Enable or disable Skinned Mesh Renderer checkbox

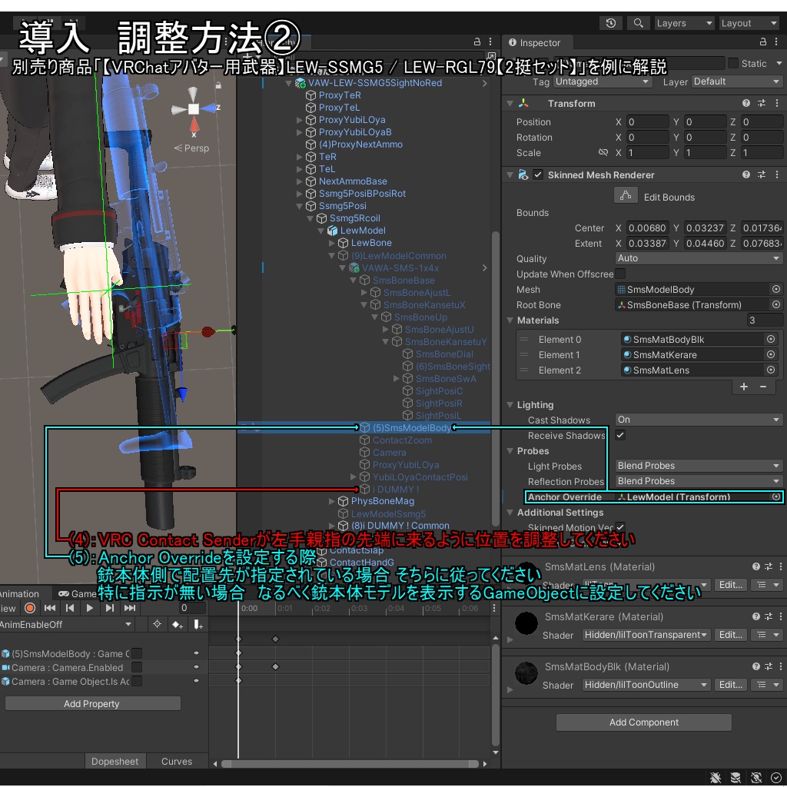point(538,174)
